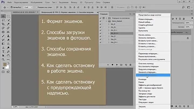This screenshot has width=194, height=109.
Task: Open the Фильтр menu
Action: (74, 2)
